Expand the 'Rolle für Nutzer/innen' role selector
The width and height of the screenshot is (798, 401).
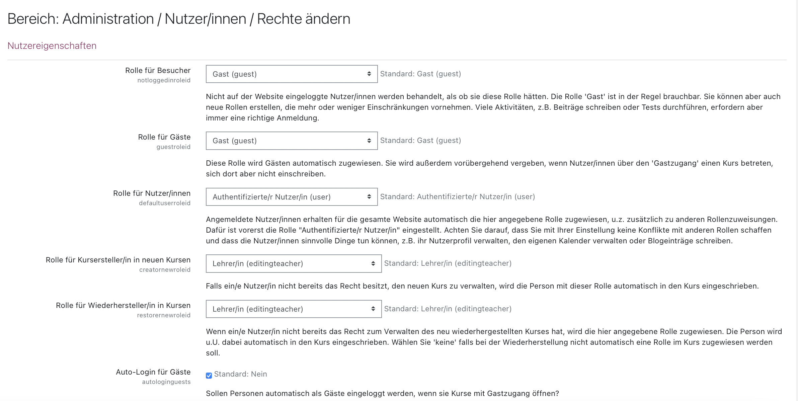[x=292, y=197]
